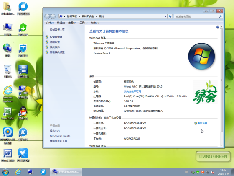Image resolution: width=234 pixels, height=176 pixels.
Task: Open Windows Update from the sidebar
Action: tap(60, 136)
